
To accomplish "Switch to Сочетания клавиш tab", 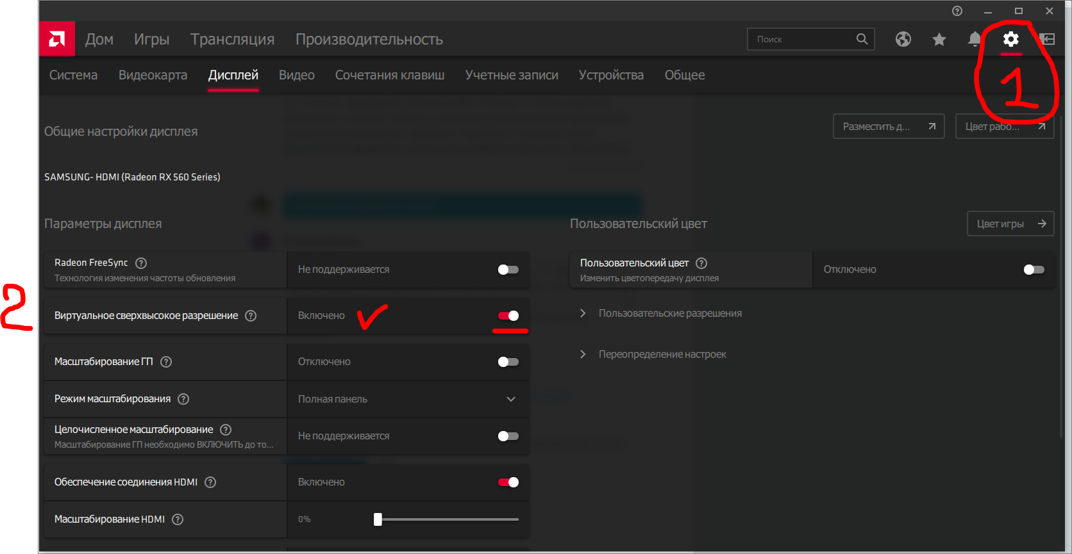I will [390, 75].
